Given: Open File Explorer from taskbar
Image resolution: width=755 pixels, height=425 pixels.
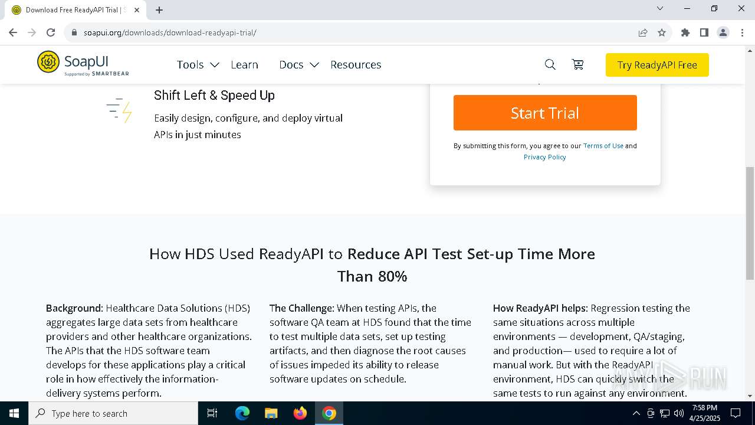Looking at the screenshot, I should point(271,413).
